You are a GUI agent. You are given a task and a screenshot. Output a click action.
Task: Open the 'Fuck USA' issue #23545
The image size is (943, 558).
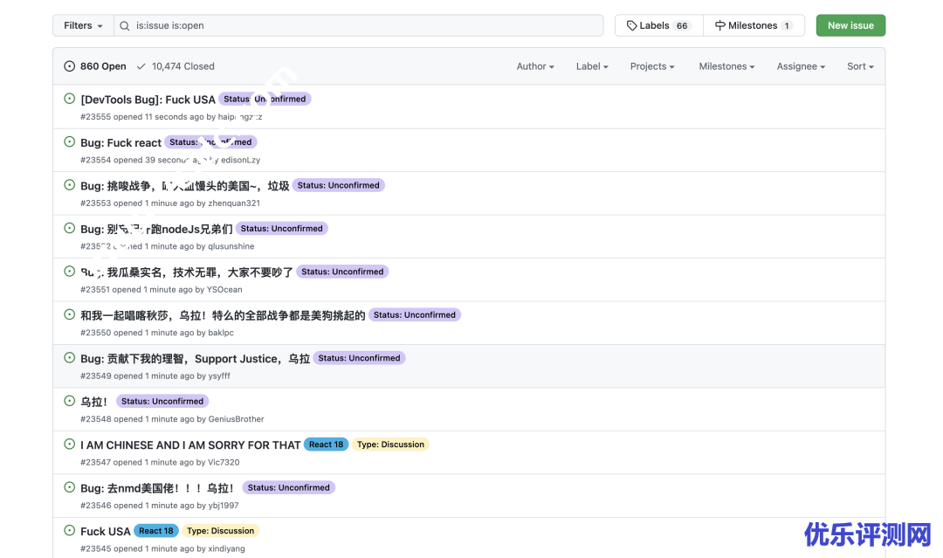coord(106,532)
